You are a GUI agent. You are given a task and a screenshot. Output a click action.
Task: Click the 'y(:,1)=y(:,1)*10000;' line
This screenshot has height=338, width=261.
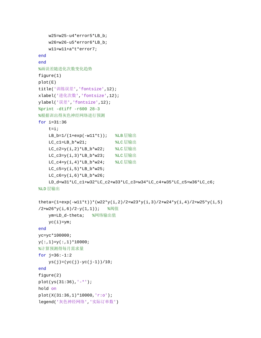tap(64, 242)
